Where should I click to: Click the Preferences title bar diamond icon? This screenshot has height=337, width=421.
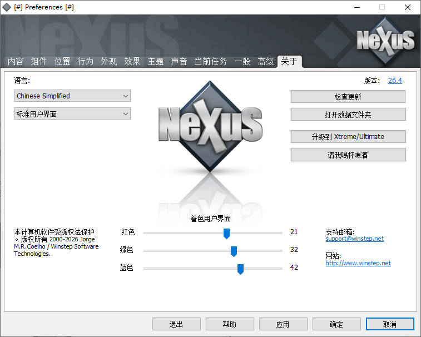pyautogui.click(x=7, y=7)
